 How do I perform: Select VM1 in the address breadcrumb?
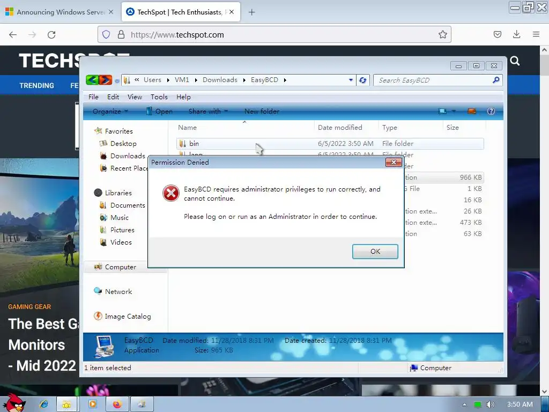[182, 80]
